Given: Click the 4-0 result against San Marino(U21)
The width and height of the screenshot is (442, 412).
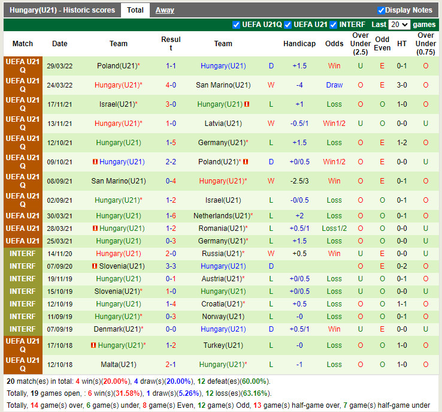Looking at the screenshot, I should click(x=171, y=85).
